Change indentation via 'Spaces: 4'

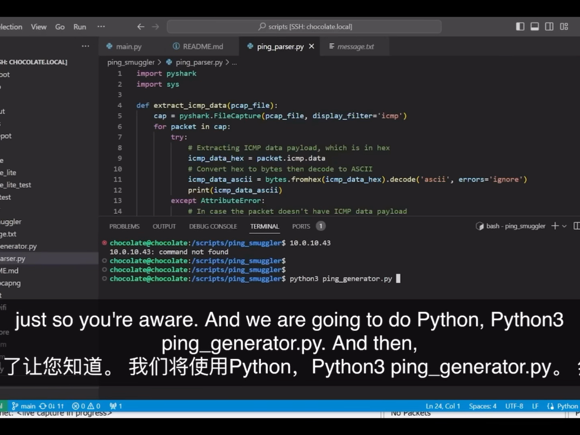483,406
